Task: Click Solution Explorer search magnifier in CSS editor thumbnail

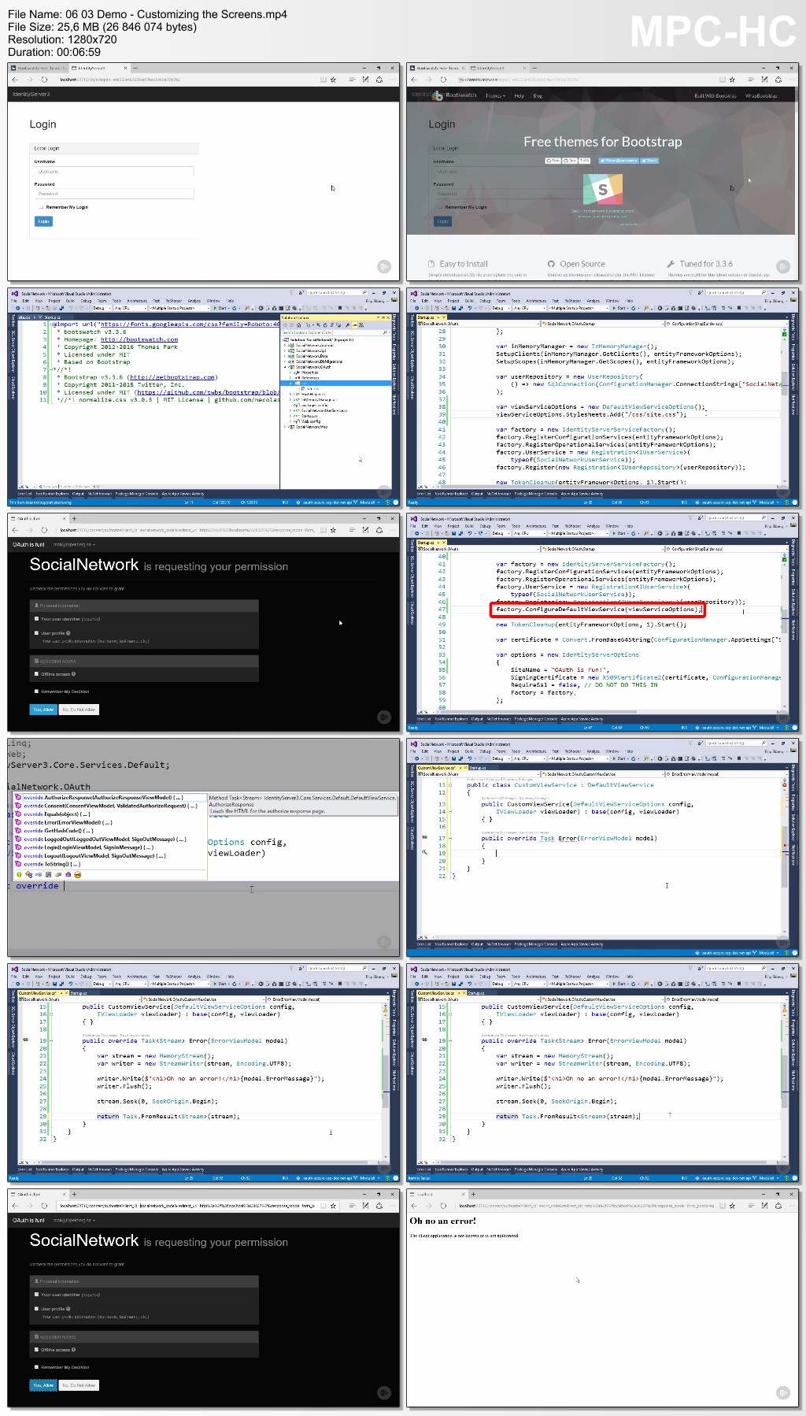Action: (385, 332)
